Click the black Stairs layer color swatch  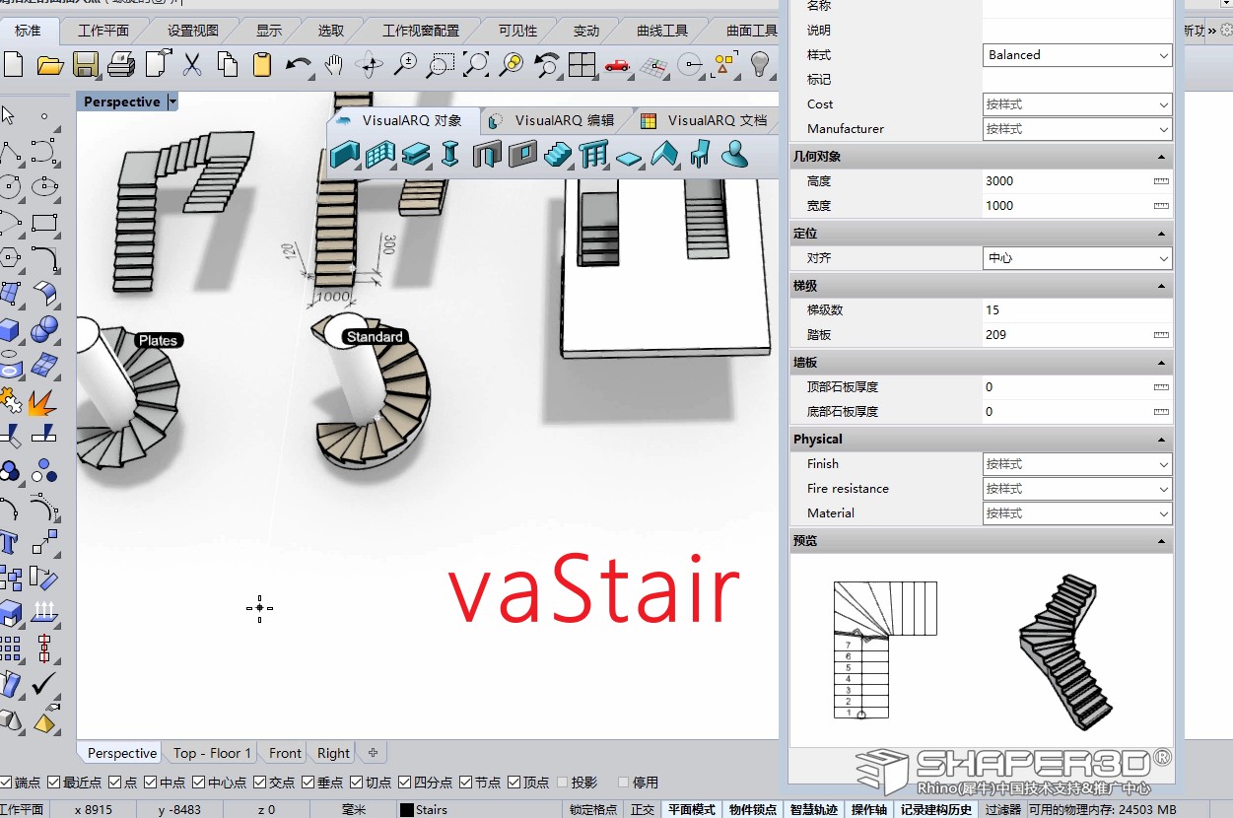point(406,810)
